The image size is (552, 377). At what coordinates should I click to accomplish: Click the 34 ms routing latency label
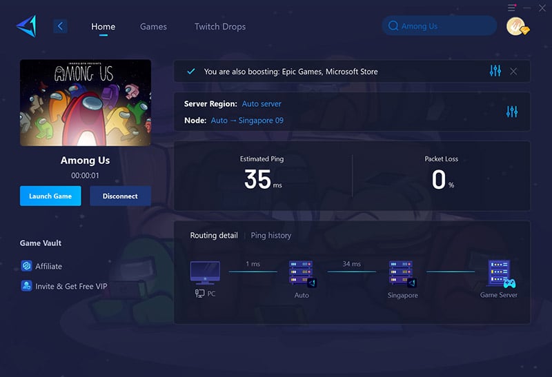click(351, 264)
